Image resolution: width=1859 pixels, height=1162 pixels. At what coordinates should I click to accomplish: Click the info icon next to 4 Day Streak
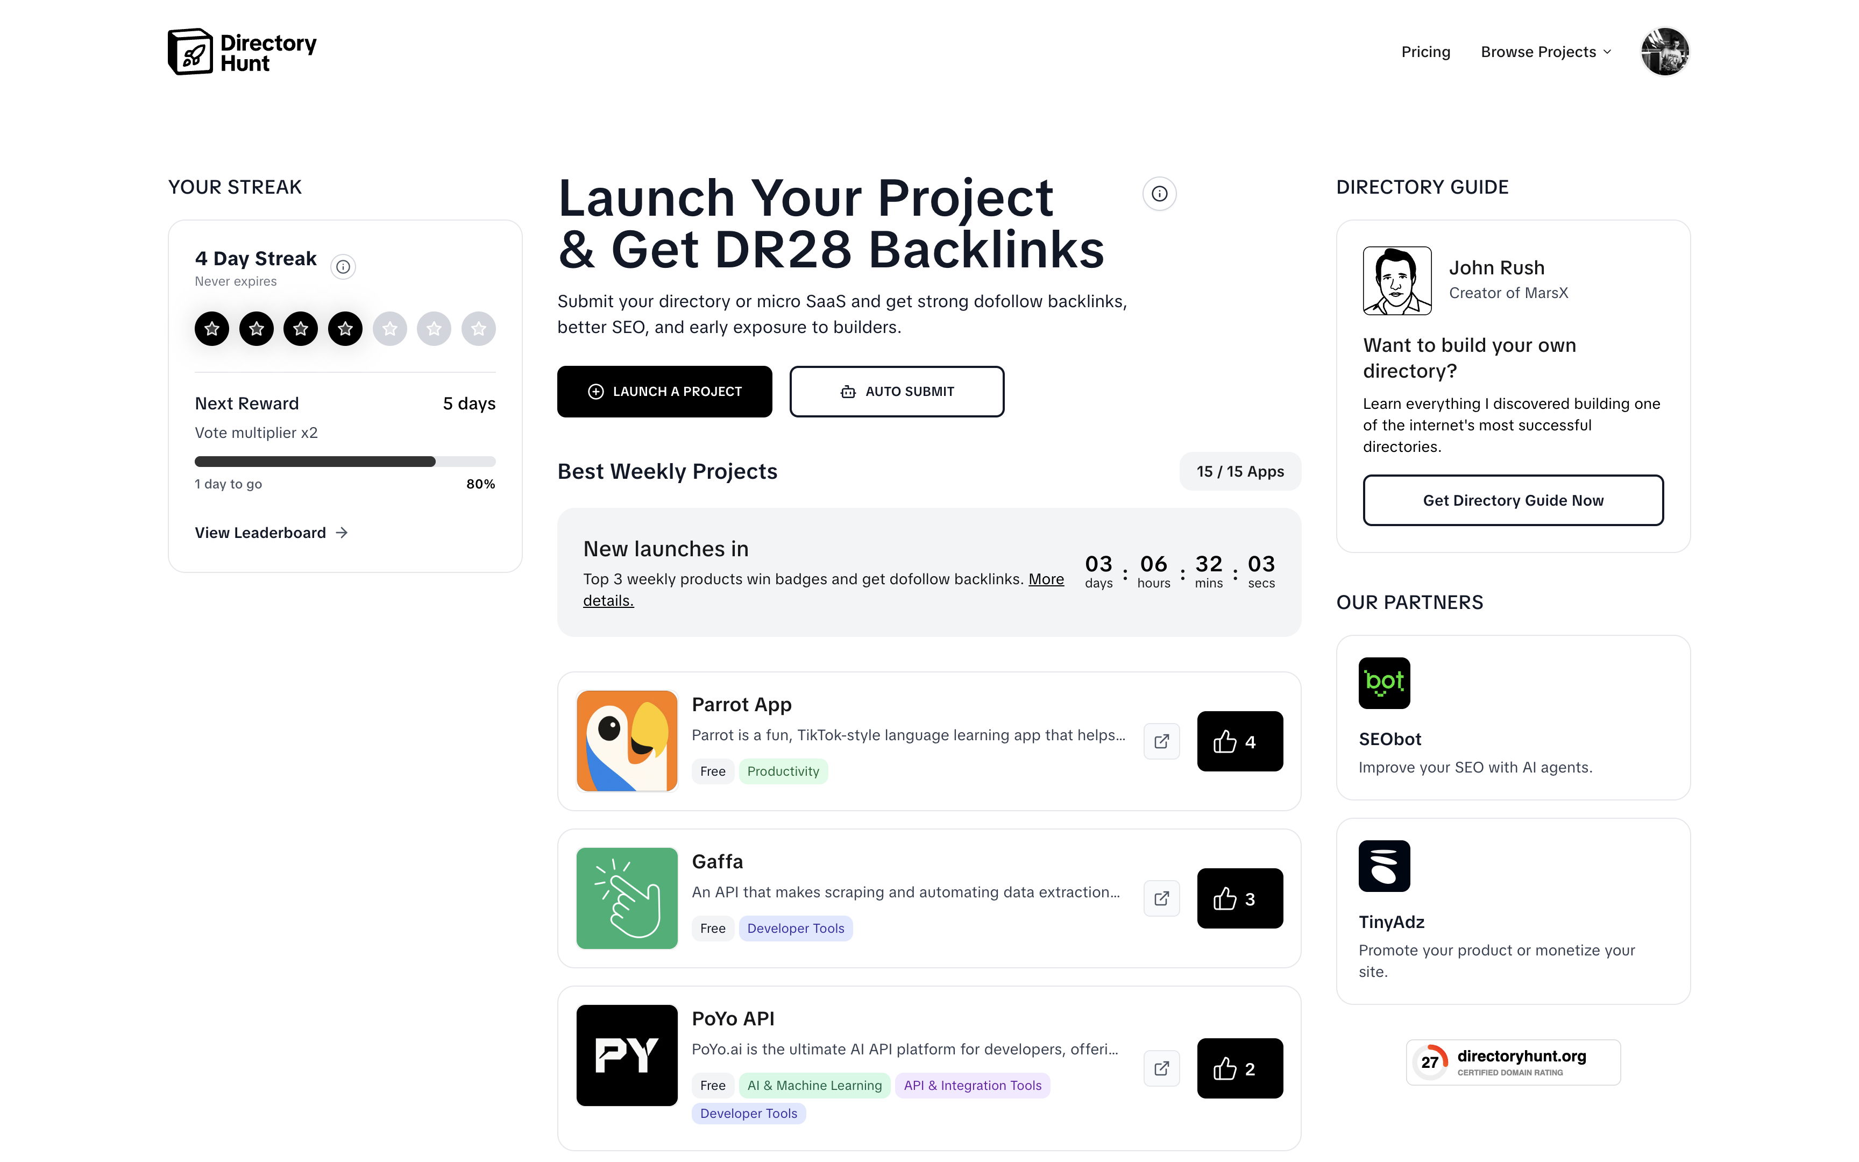coord(343,267)
